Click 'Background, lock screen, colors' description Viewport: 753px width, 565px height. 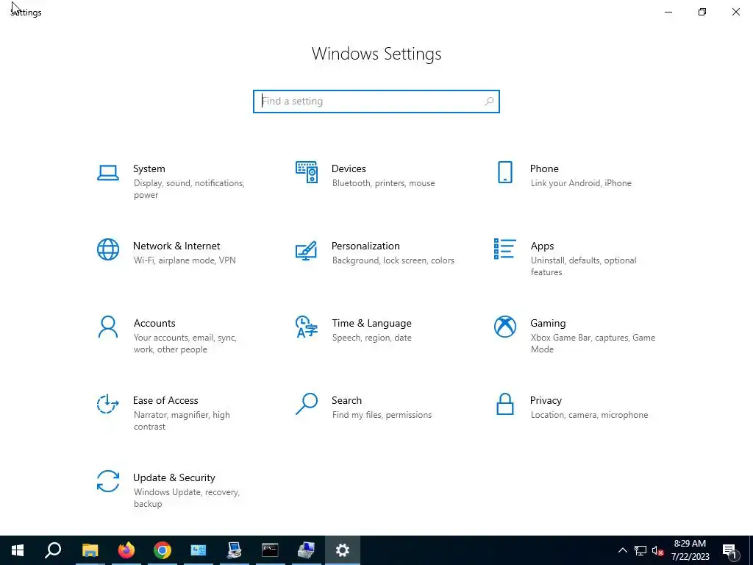coord(393,260)
